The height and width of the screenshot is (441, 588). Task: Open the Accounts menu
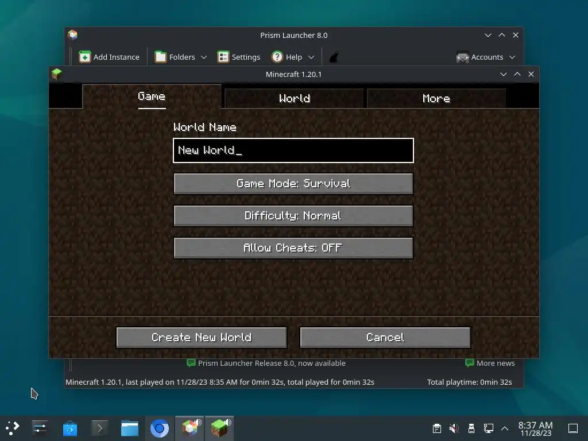(481, 57)
